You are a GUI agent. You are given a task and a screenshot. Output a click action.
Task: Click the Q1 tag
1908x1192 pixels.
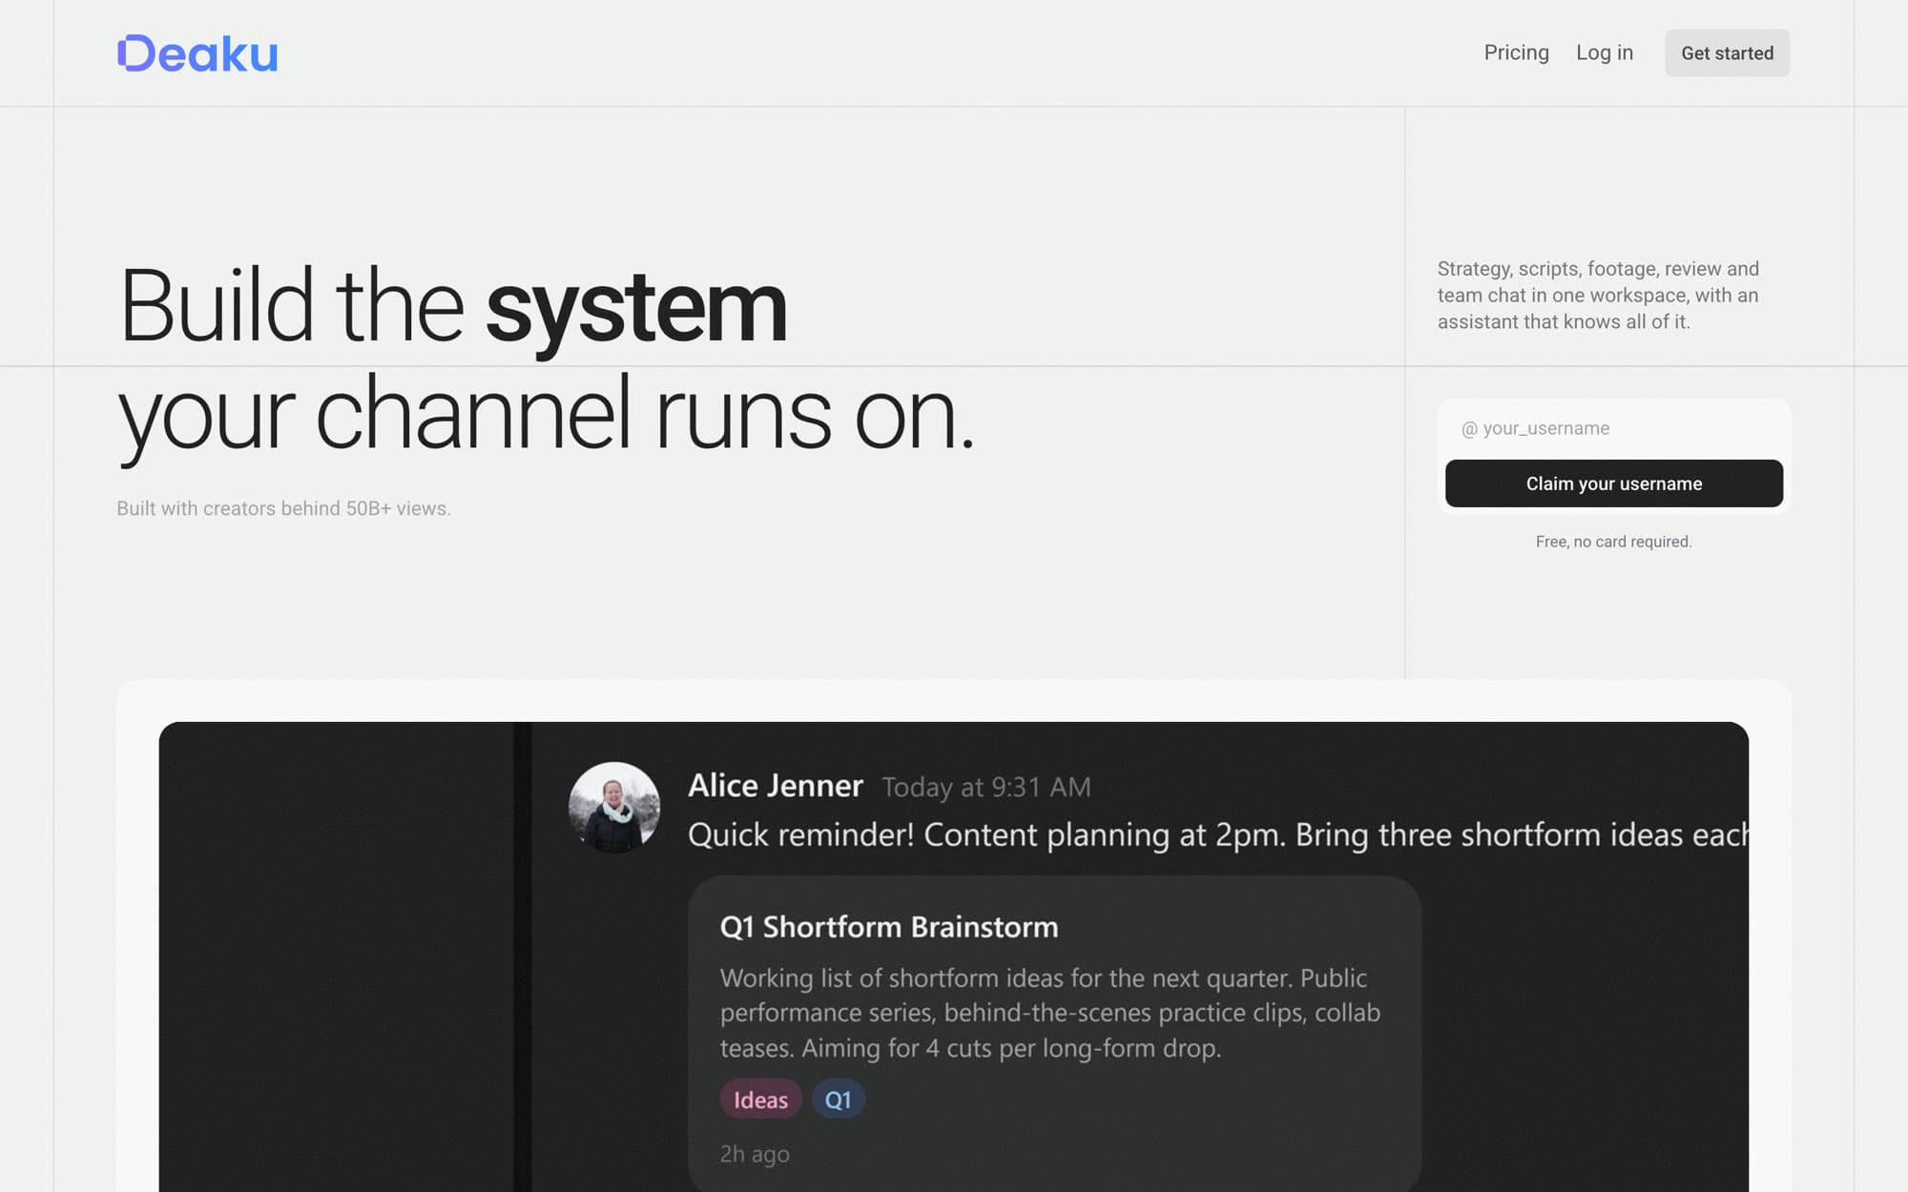click(x=838, y=1100)
